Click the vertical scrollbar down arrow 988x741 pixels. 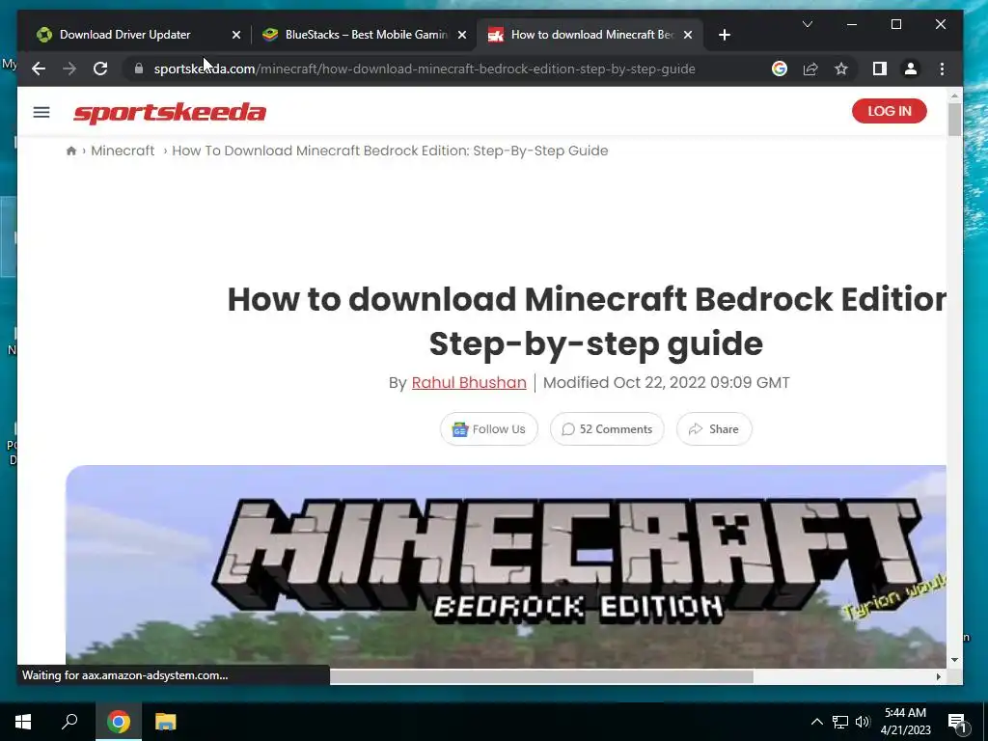(954, 660)
